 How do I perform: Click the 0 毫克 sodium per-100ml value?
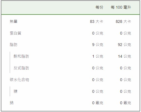(x=125, y=103)
